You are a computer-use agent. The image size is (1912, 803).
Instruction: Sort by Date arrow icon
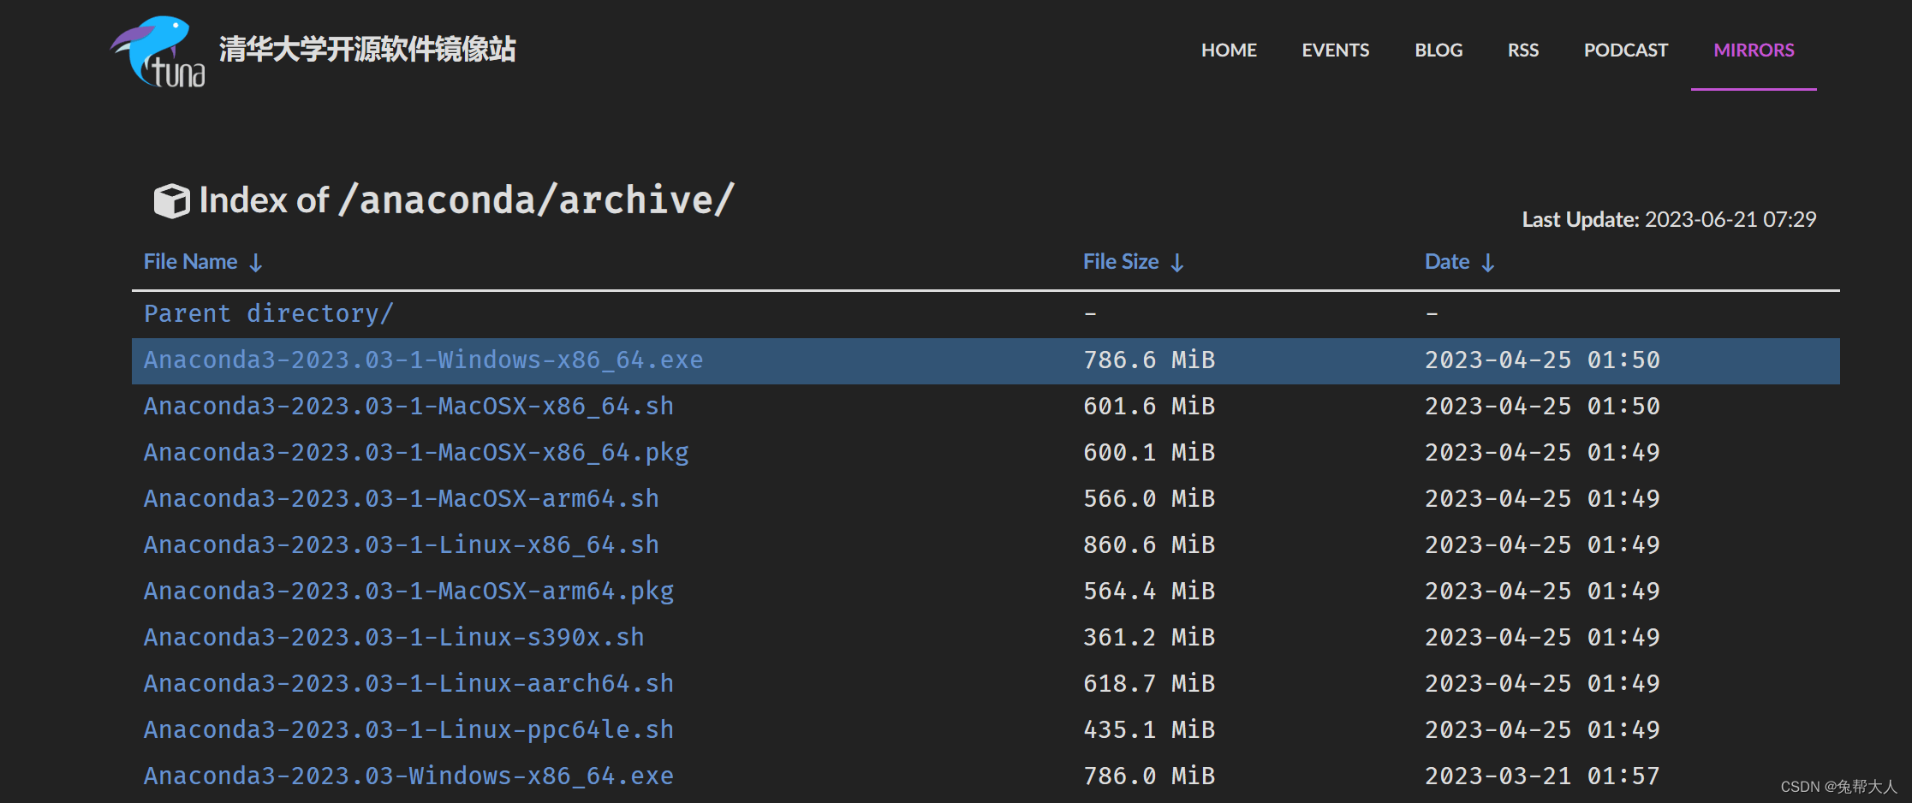(1488, 263)
